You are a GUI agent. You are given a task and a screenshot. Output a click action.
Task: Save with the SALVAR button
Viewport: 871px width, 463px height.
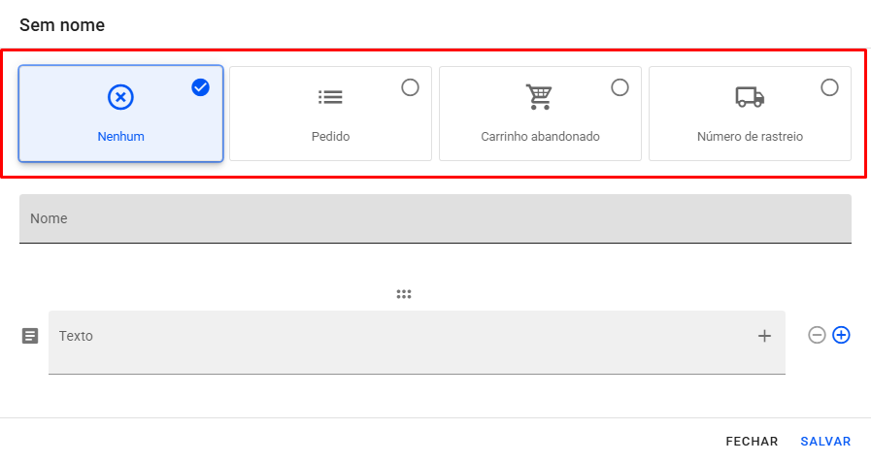825,442
